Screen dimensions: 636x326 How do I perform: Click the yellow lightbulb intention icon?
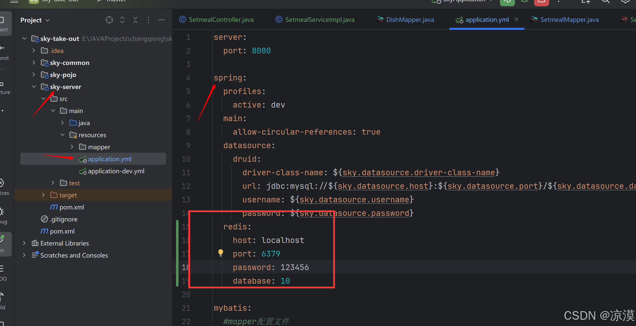[220, 253]
